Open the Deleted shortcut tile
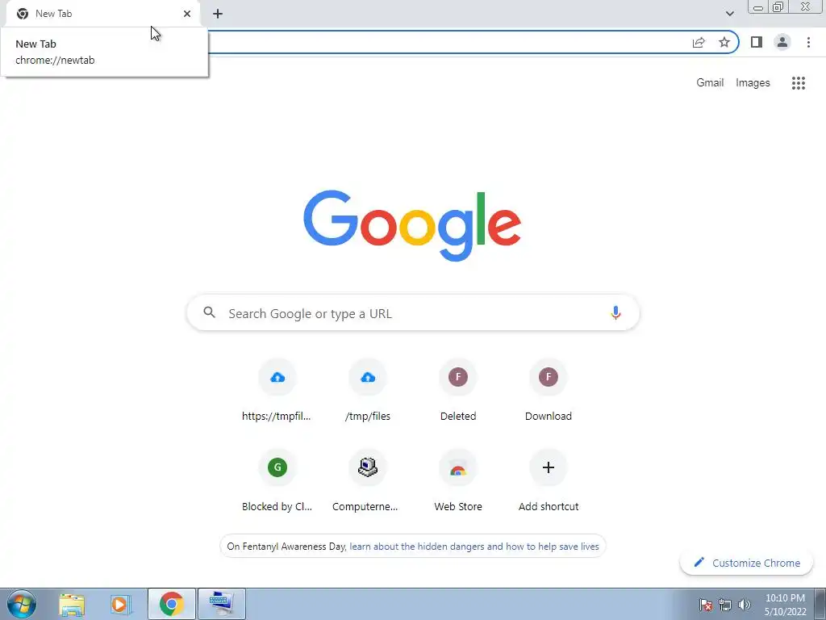Image resolution: width=826 pixels, height=620 pixels. coord(458,390)
